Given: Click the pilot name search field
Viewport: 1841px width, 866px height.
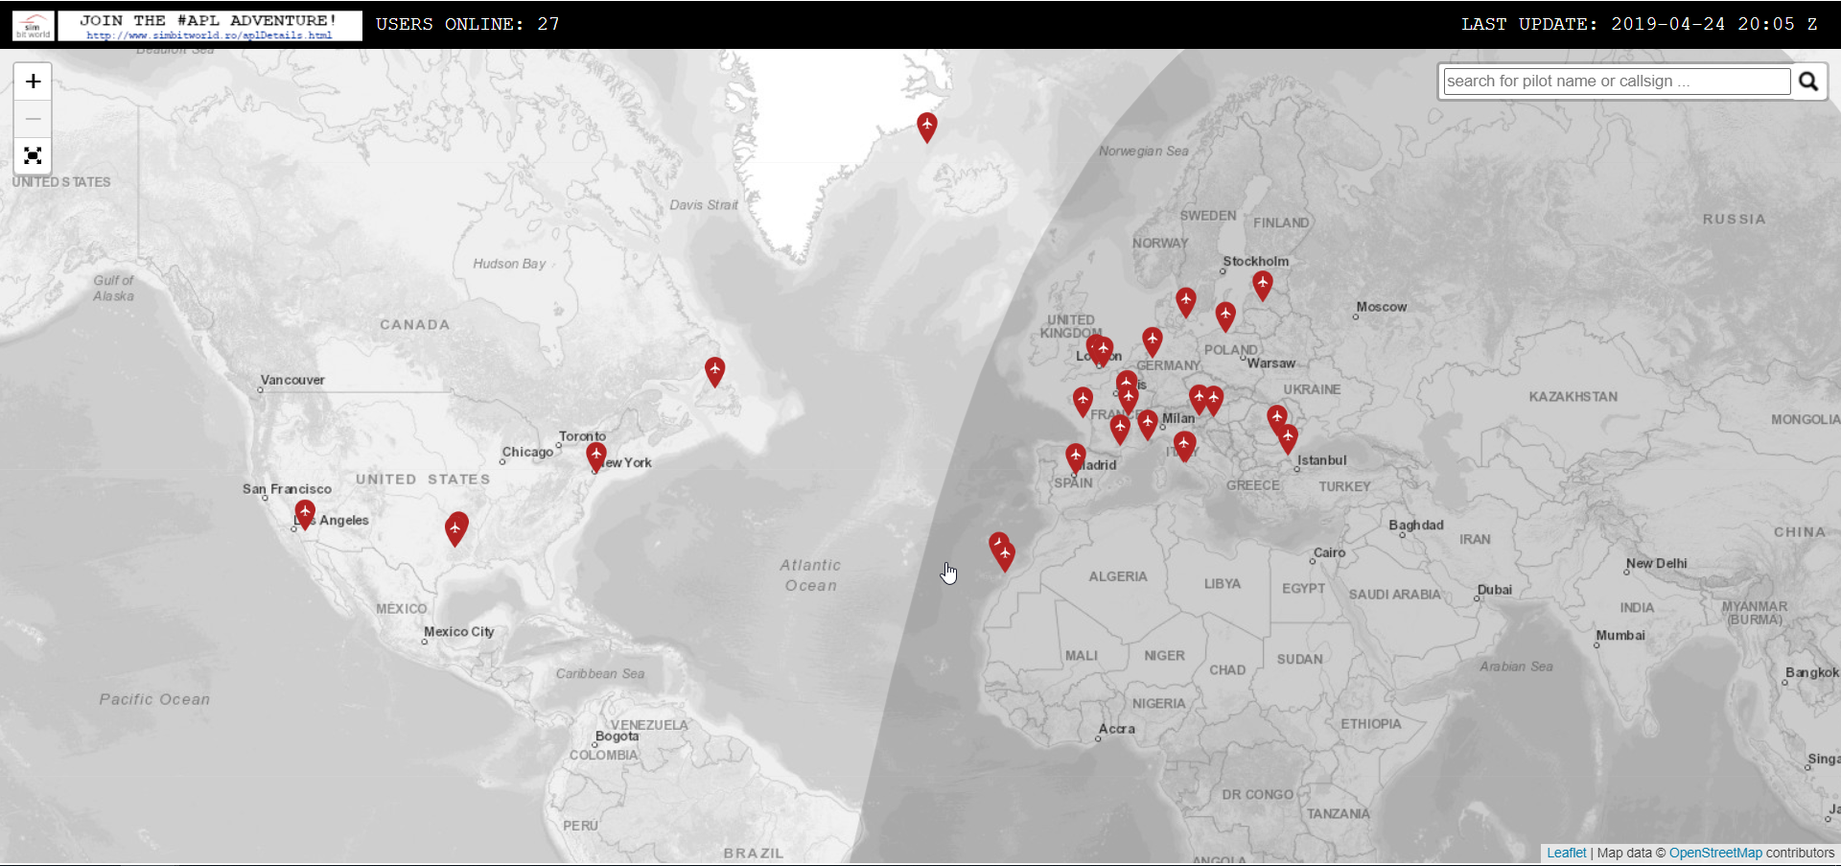Looking at the screenshot, I should (1614, 81).
